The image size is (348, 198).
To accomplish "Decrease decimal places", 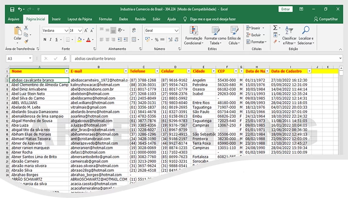I will click(177, 40).
